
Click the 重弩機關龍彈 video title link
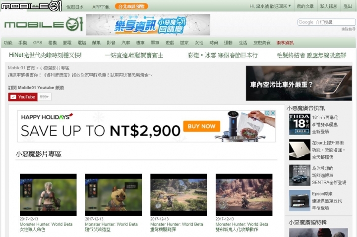tap(177, 227)
